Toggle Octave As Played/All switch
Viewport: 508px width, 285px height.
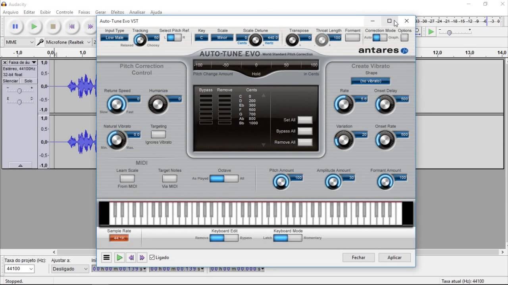224,179
